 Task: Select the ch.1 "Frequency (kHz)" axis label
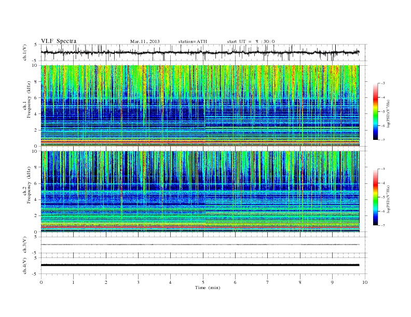(x=29, y=99)
